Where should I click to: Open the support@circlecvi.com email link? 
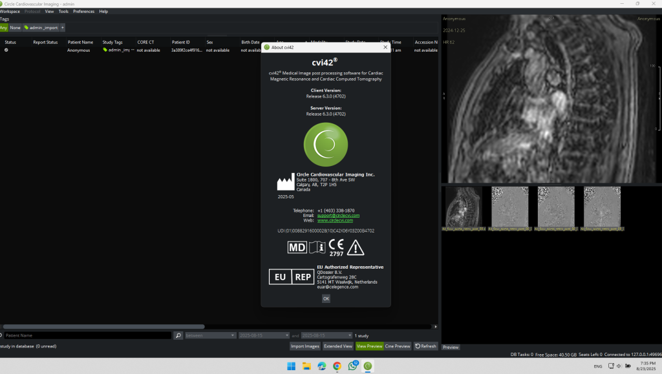click(x=338, y=215)
